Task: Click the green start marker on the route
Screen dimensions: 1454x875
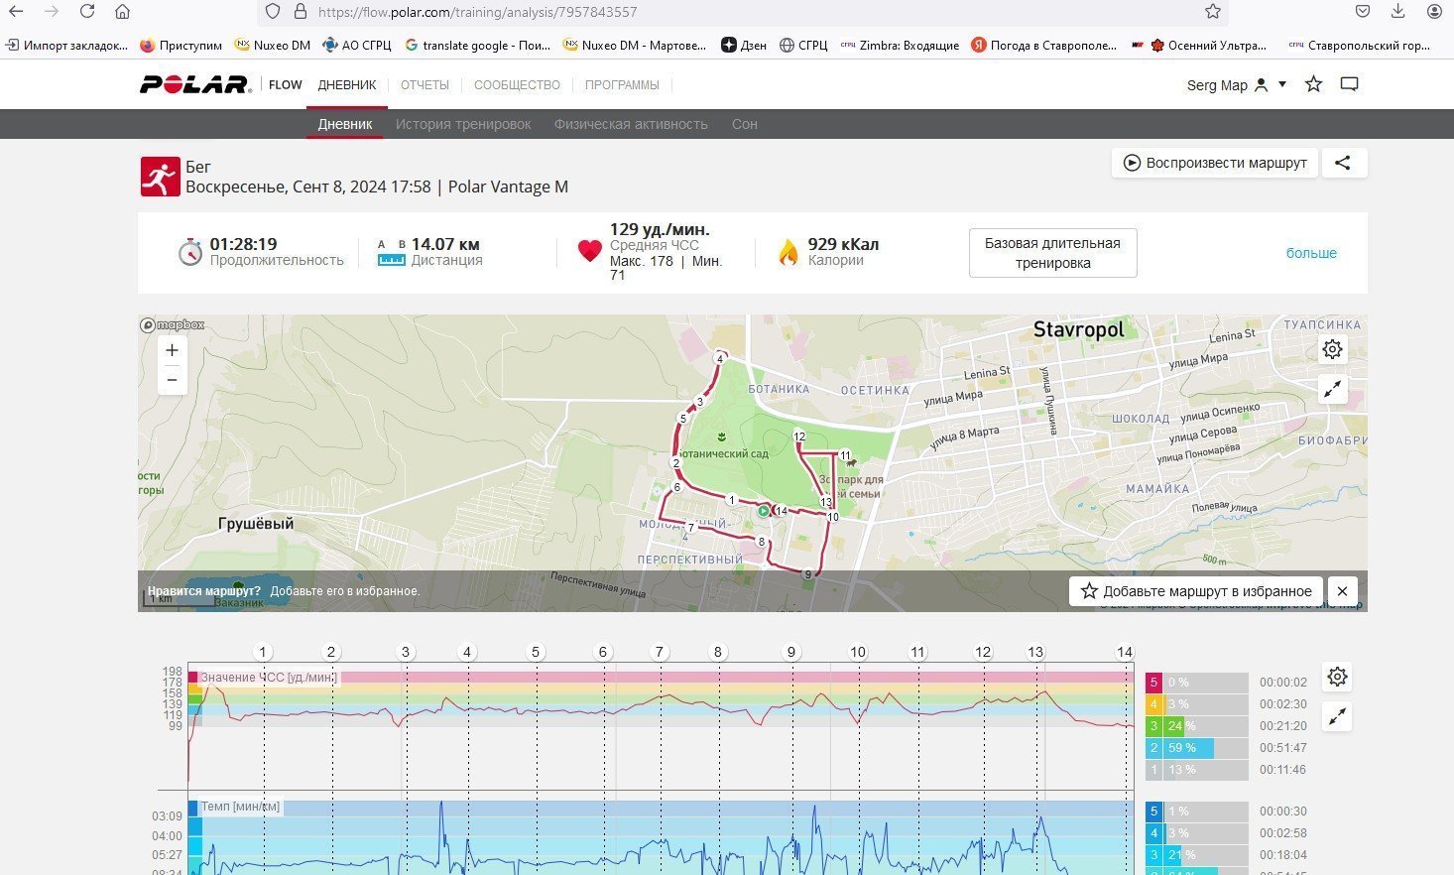Action: (763, 511)
